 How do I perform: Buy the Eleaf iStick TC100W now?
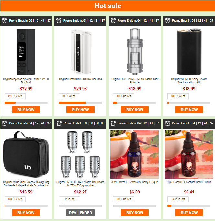pyautogui.click(x=80, y=110)
